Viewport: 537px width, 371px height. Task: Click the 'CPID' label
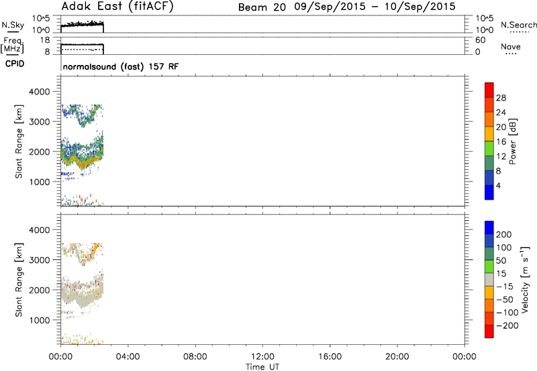15,64
